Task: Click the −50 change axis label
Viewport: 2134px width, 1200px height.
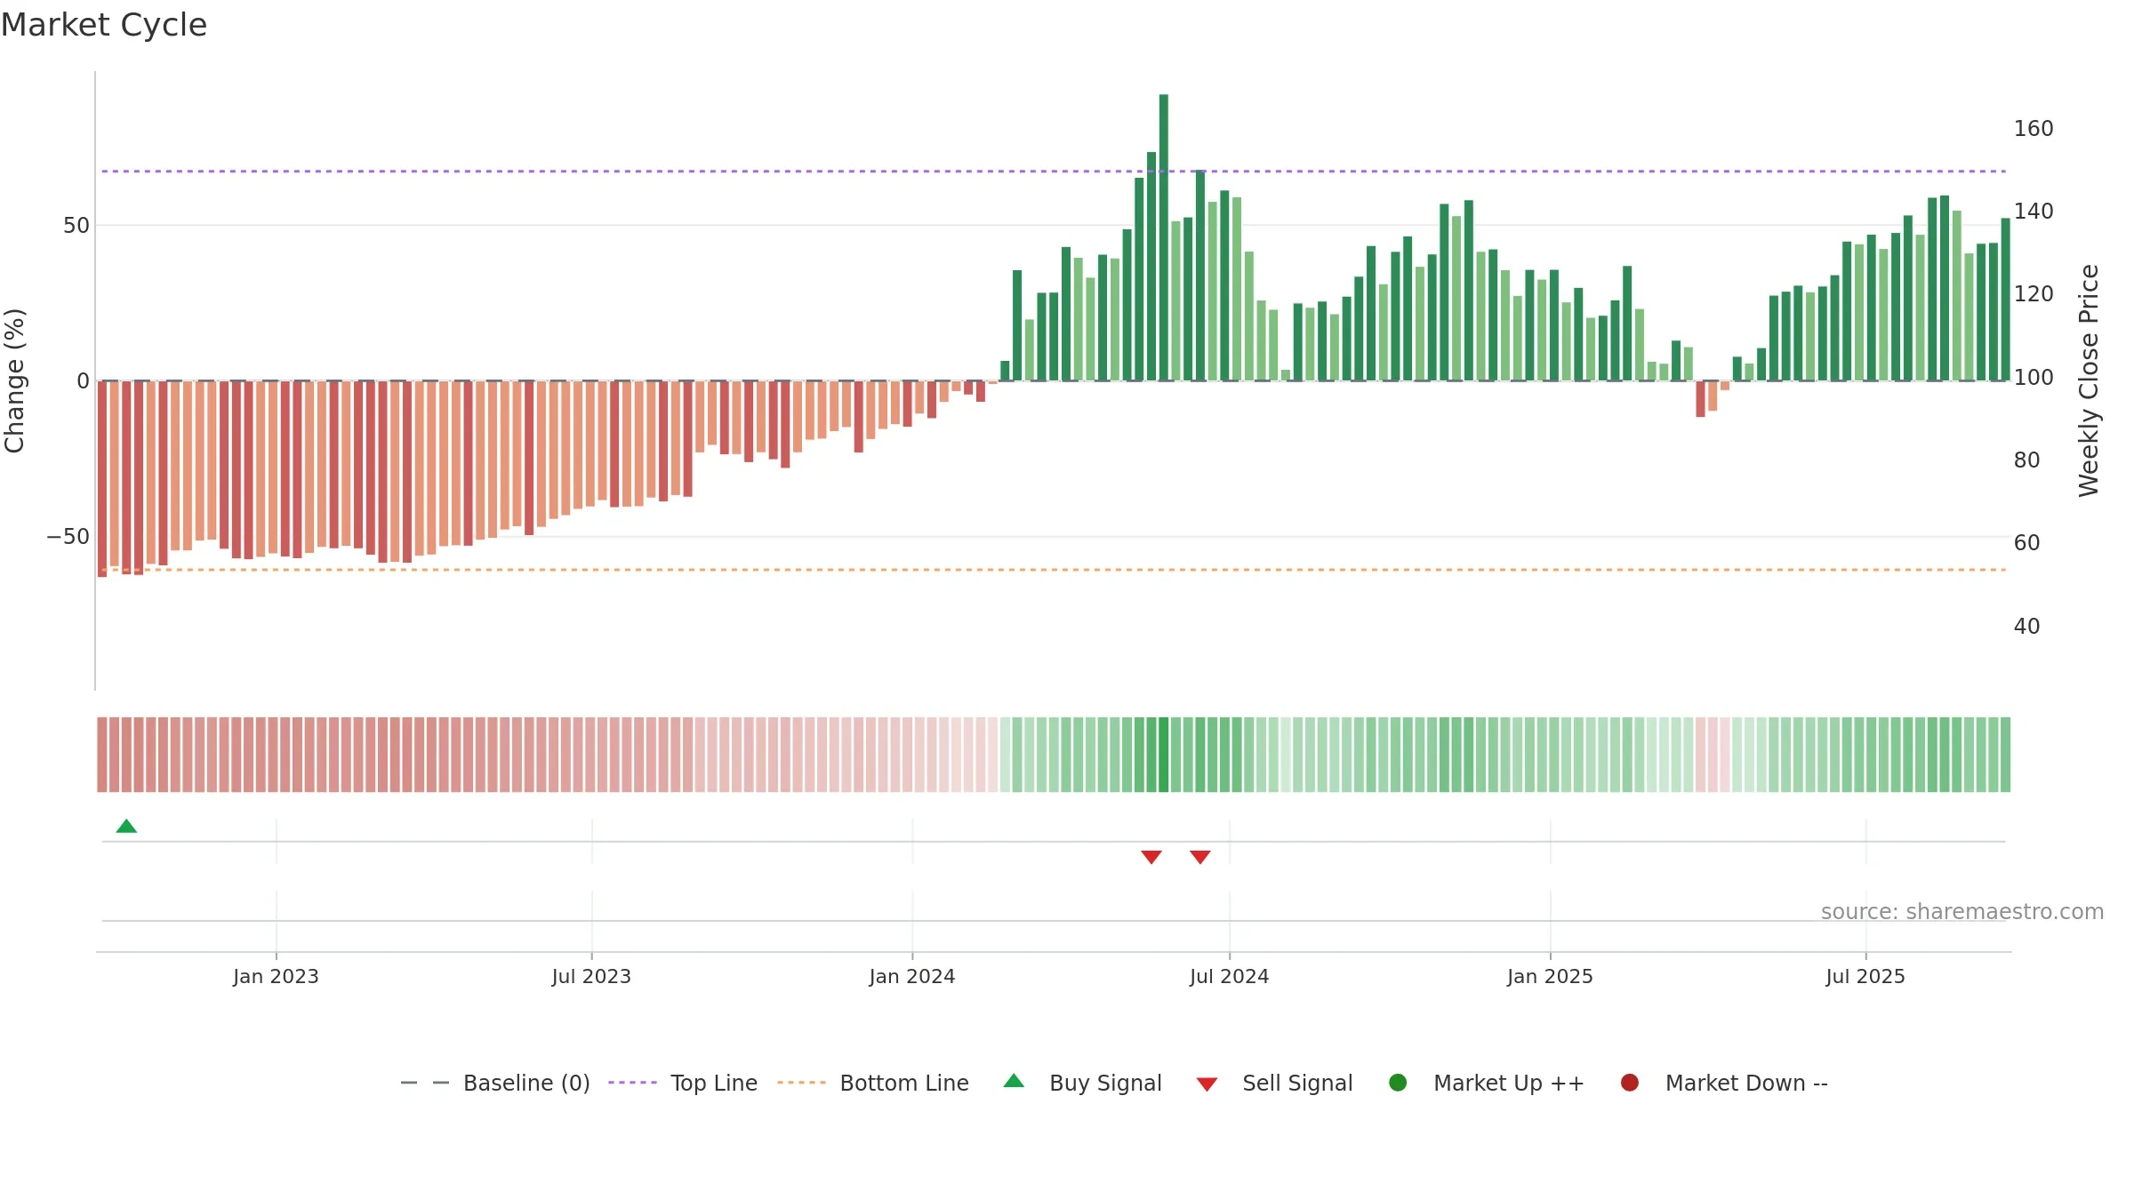Action: (x=68, y=537)
